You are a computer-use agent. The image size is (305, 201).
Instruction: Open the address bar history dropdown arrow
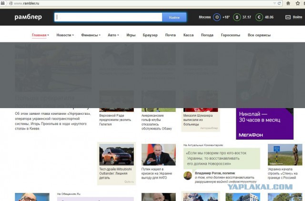274,3
